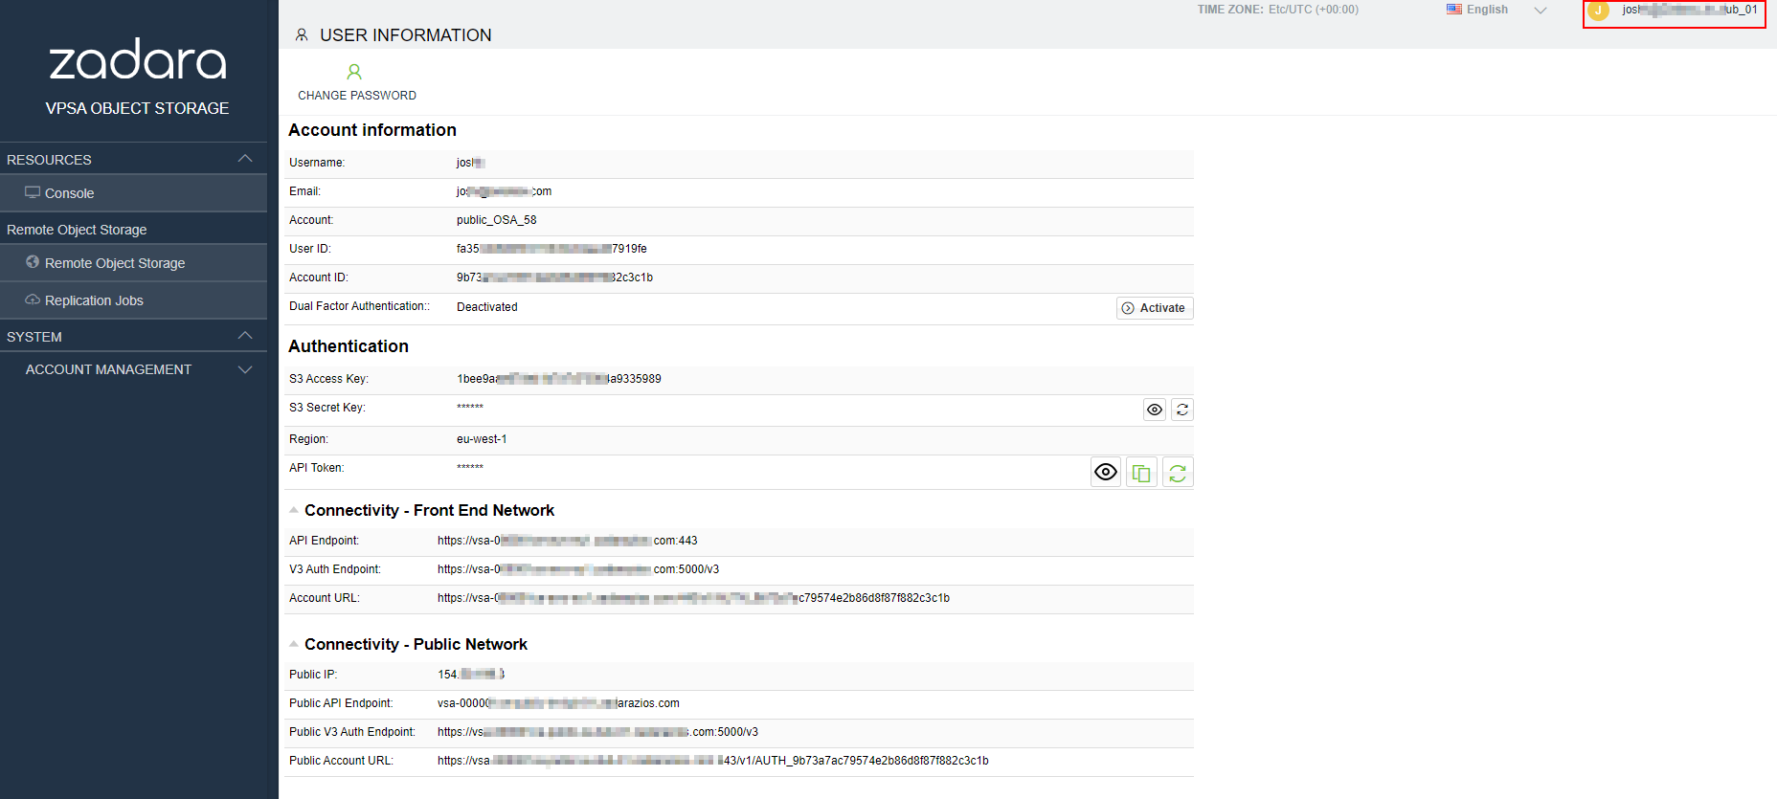Collapse the RESOURCES sidebar section
This screenshot has width=1777, height=799.
245,159
